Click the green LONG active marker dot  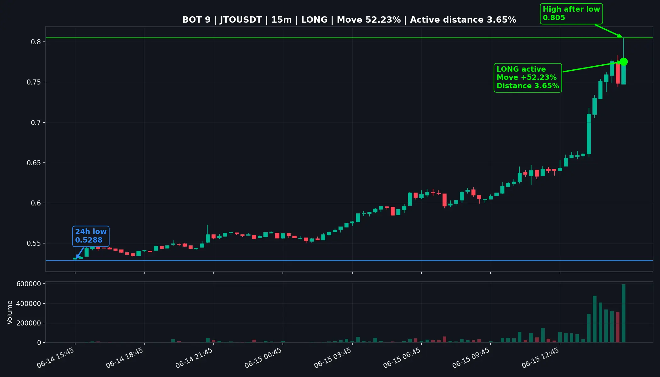click(624, 62)
